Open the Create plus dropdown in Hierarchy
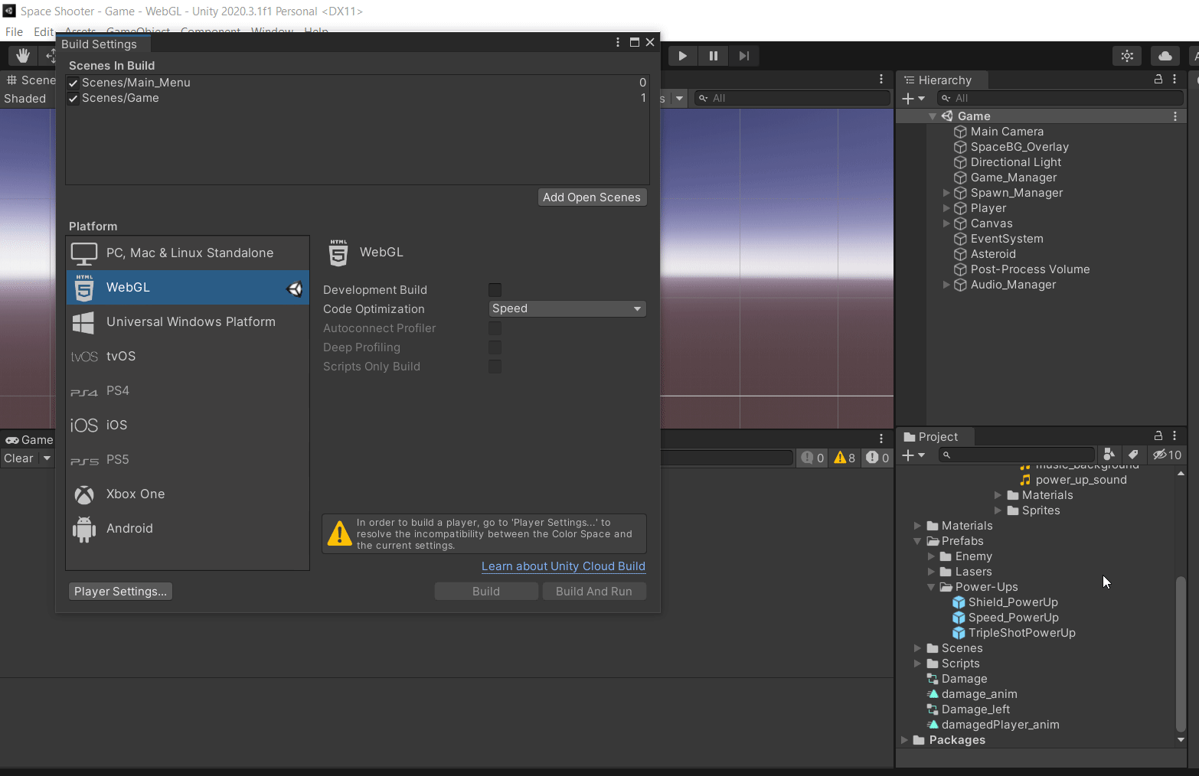Screen dimensions: 1199x776 pos(913,98)
